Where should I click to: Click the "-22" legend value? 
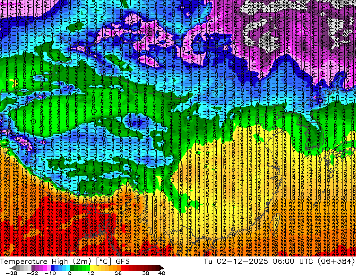pyautogui.click(x=32, y=273)
